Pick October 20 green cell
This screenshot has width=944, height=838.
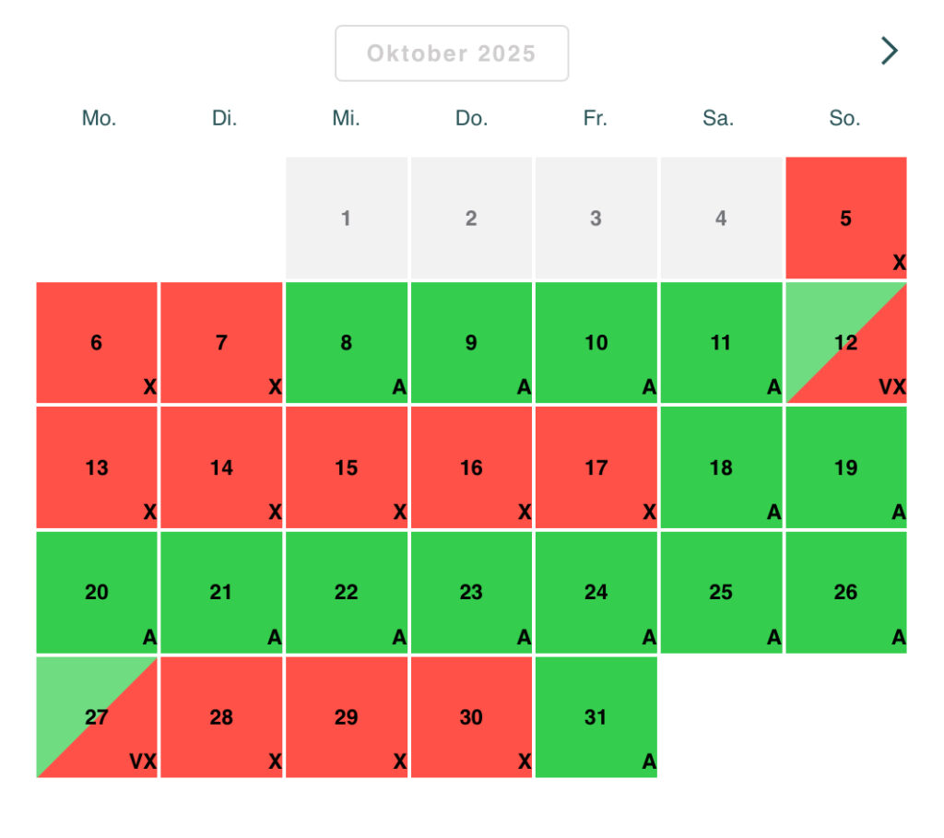[97, 592]
